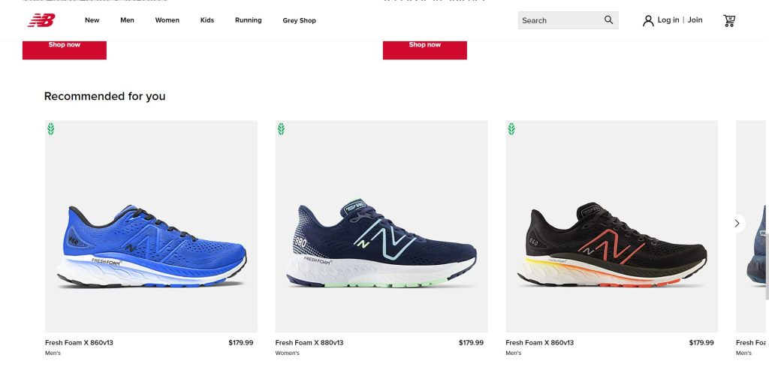Open the Grey Shop menu

coord(299,20)
